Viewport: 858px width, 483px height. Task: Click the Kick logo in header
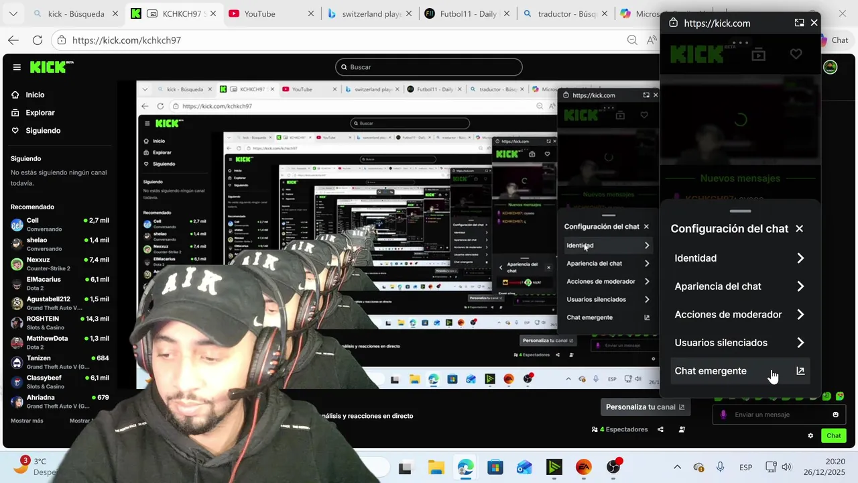tap(52, 67)
